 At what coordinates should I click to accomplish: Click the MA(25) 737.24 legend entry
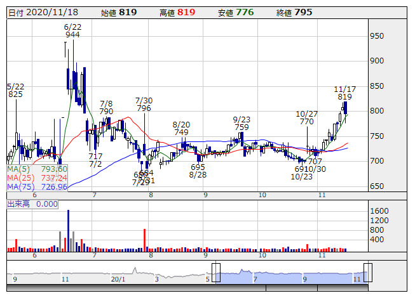(x=37, y=178)
